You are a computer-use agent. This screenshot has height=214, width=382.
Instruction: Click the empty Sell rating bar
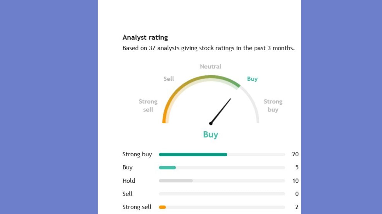222,194
